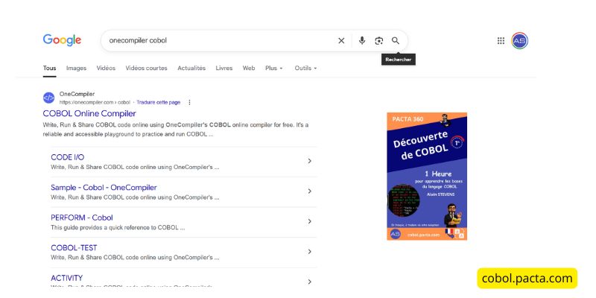
Task: Click the magnifying glass Rechercher button
Action: point(396,41)
